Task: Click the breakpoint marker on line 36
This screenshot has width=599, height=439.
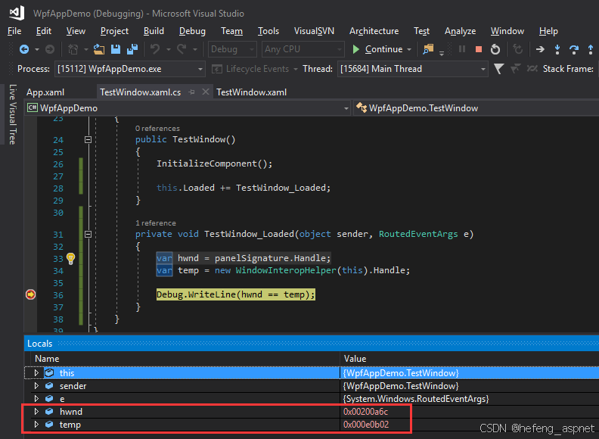Action: pos(30,294)
